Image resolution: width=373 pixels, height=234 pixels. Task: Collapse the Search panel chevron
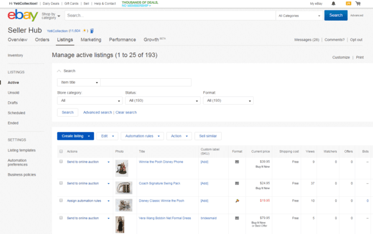[59, 71]
